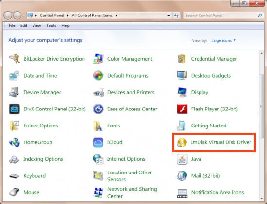Image resolution: width=267 pixels, height=204 pixels.
Task: Click the Color Management icon
Action: pos(98,59)
